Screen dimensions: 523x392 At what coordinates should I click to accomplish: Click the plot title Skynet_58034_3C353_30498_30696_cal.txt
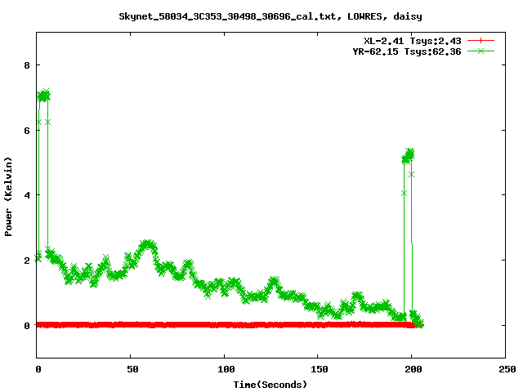(270, 16)
